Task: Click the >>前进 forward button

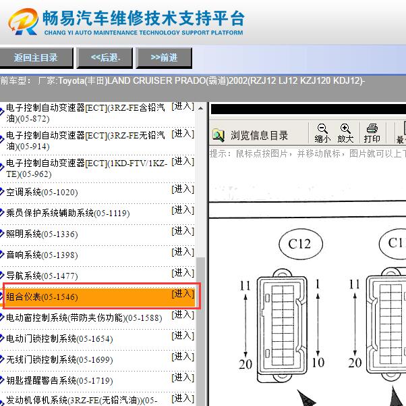Action: tap(164, 57)
